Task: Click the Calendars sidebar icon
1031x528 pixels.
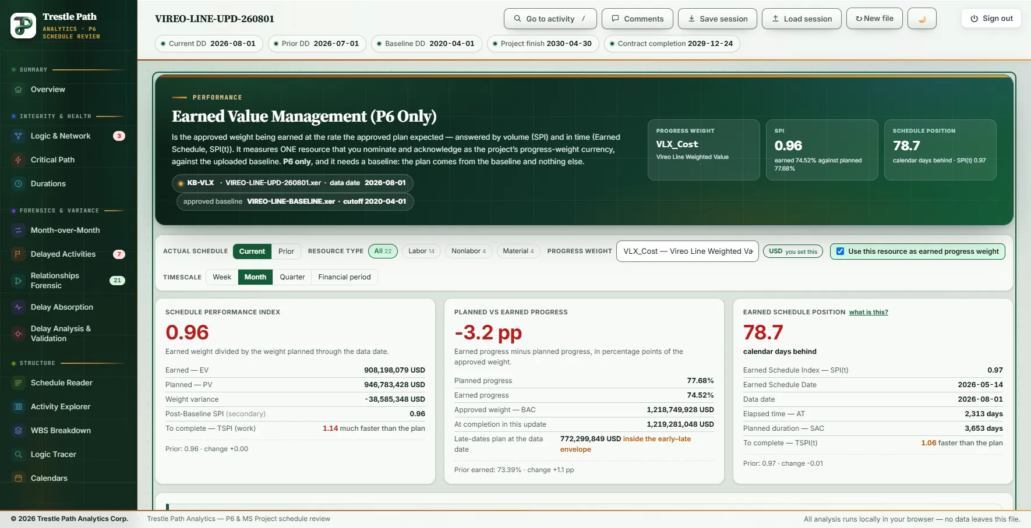Action: [x=18, y=479]
